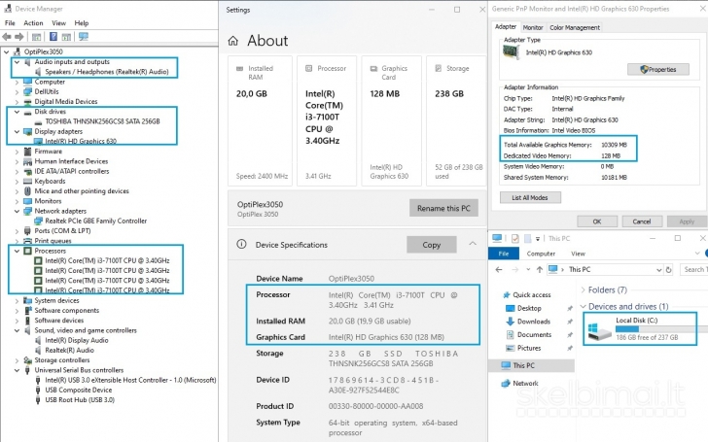Click the Home icon in Settings About page

pos(233,41)
